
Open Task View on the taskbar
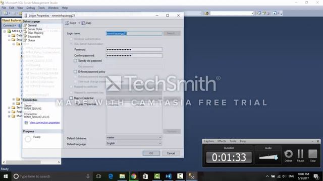98,176
